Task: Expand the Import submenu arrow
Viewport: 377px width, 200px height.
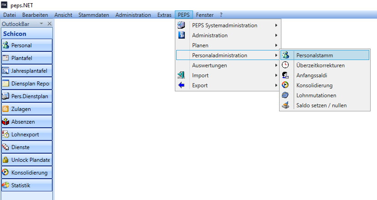Action: click(276, 75)
